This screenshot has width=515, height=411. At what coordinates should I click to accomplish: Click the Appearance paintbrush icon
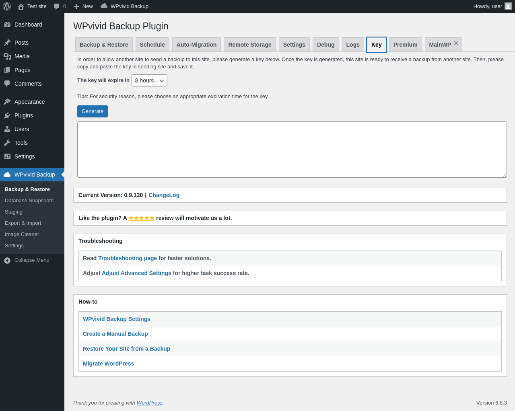(x=7, y=102)
